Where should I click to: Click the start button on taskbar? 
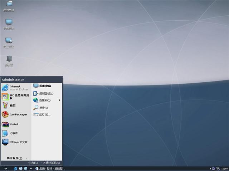6,169
